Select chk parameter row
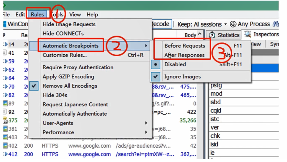The image size is (287, 162). point(244,136)
